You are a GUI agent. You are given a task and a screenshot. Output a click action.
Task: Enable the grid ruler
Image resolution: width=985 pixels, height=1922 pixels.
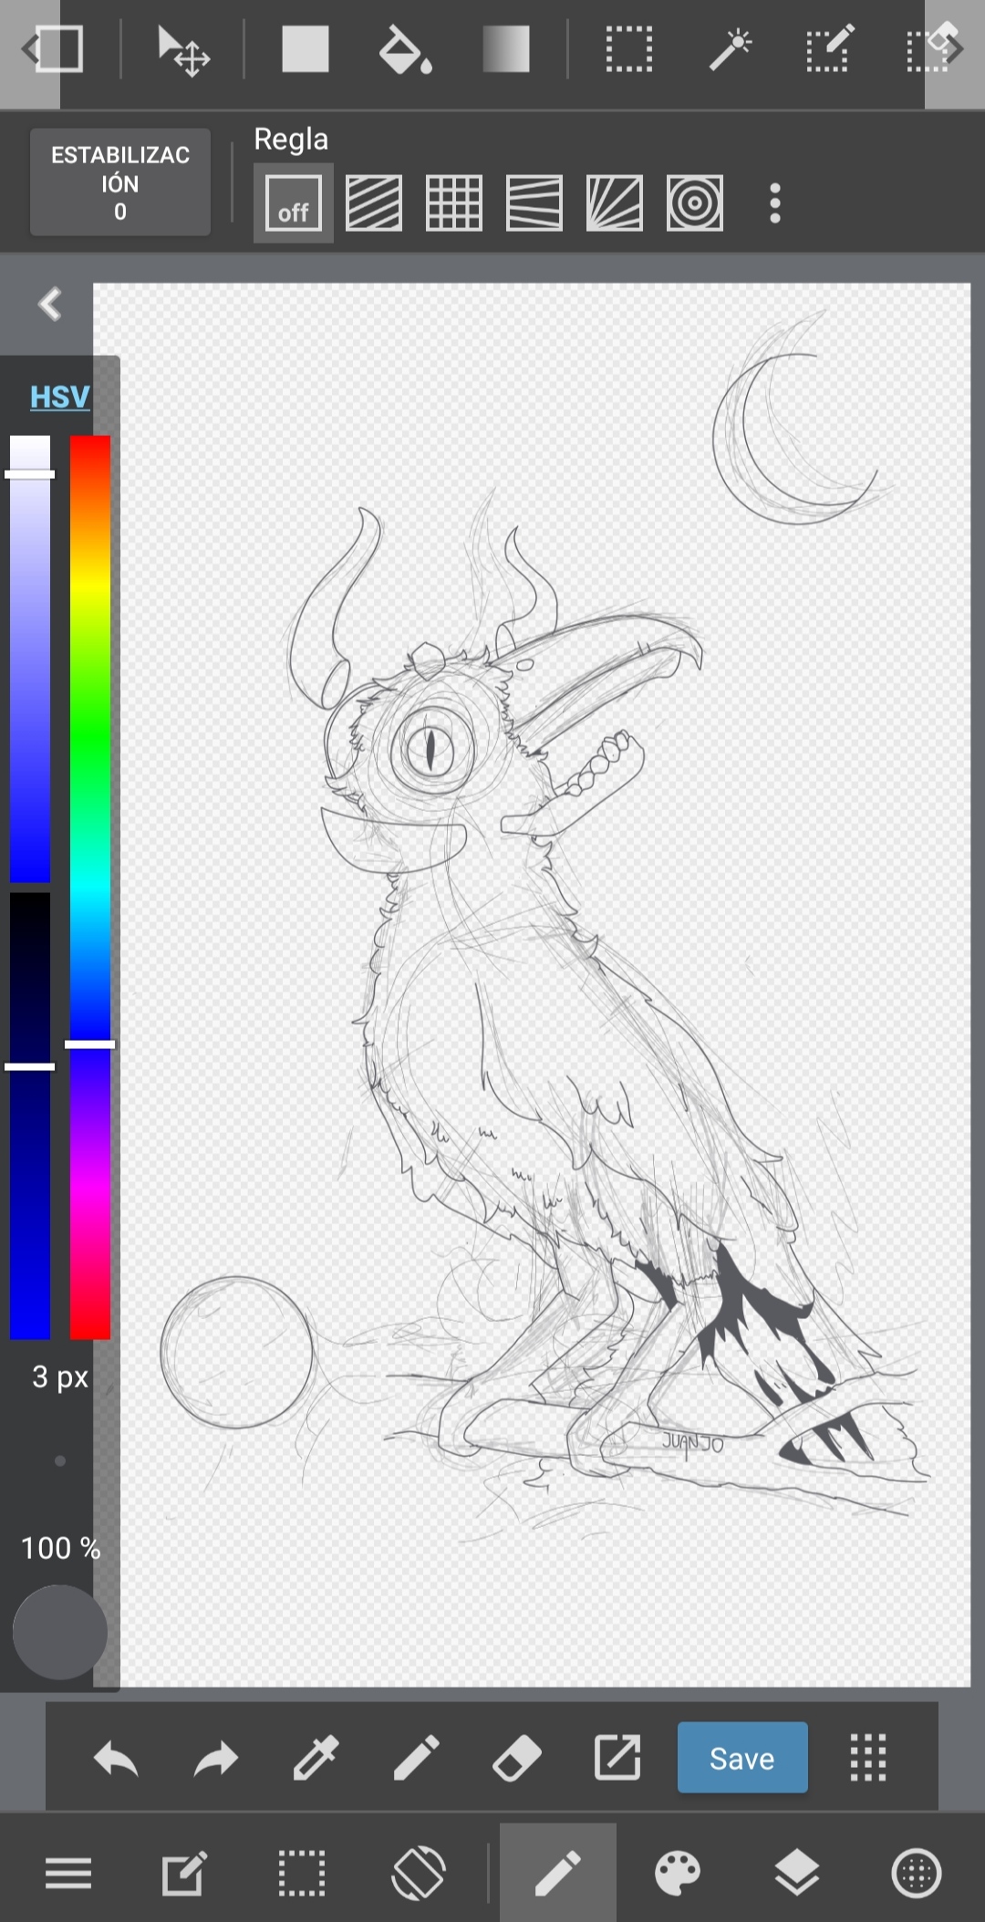pyautogui.click(x=454, y=203)
